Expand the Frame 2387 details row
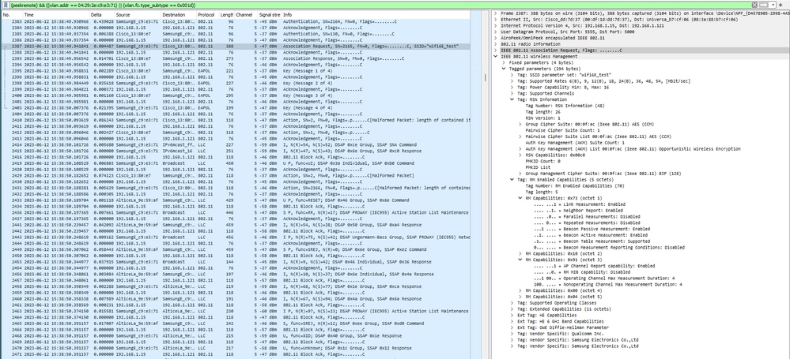790x359 pixels. tap(497, 12)
